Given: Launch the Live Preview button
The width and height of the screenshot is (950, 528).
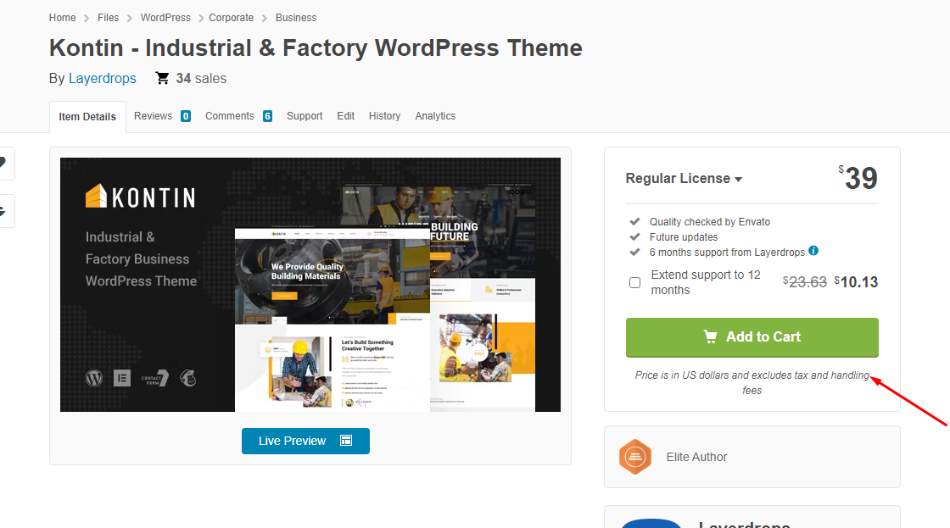Looking at the screenshot, I should (x=305, y=441).
